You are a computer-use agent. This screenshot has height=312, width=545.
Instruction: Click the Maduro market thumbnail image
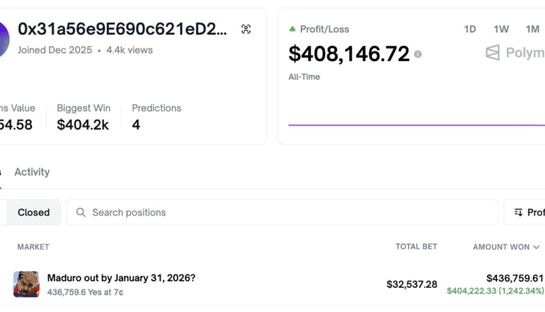click(26, 284)
